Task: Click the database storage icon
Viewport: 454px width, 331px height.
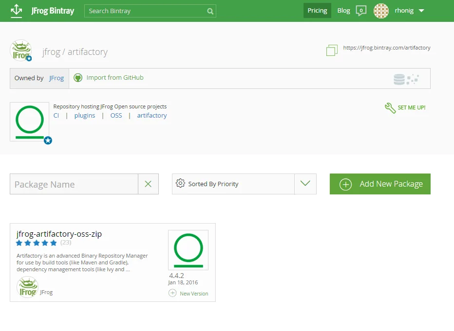Action: click(x=399, y=79)
